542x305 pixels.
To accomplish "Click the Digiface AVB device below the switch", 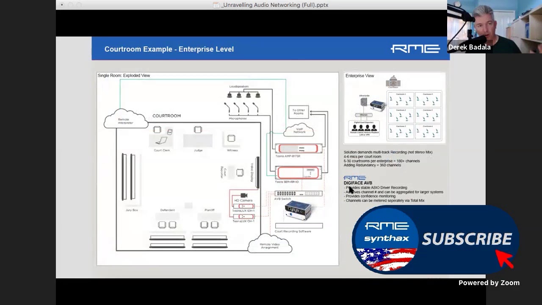I will (298, 211).
